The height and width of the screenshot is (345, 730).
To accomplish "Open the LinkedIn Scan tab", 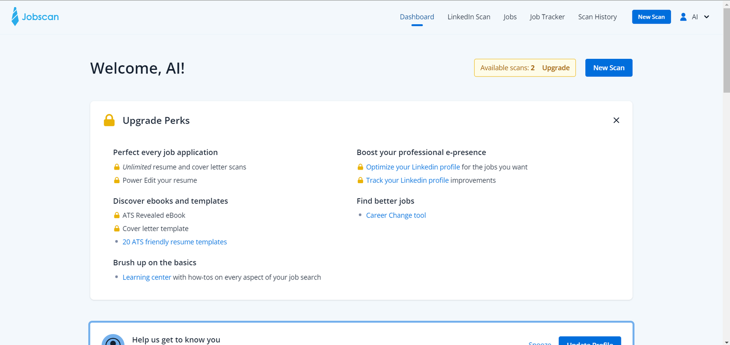I will (x=469, y=17).
